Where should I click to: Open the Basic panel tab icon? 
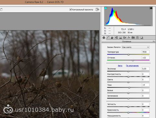pos(104,37)
